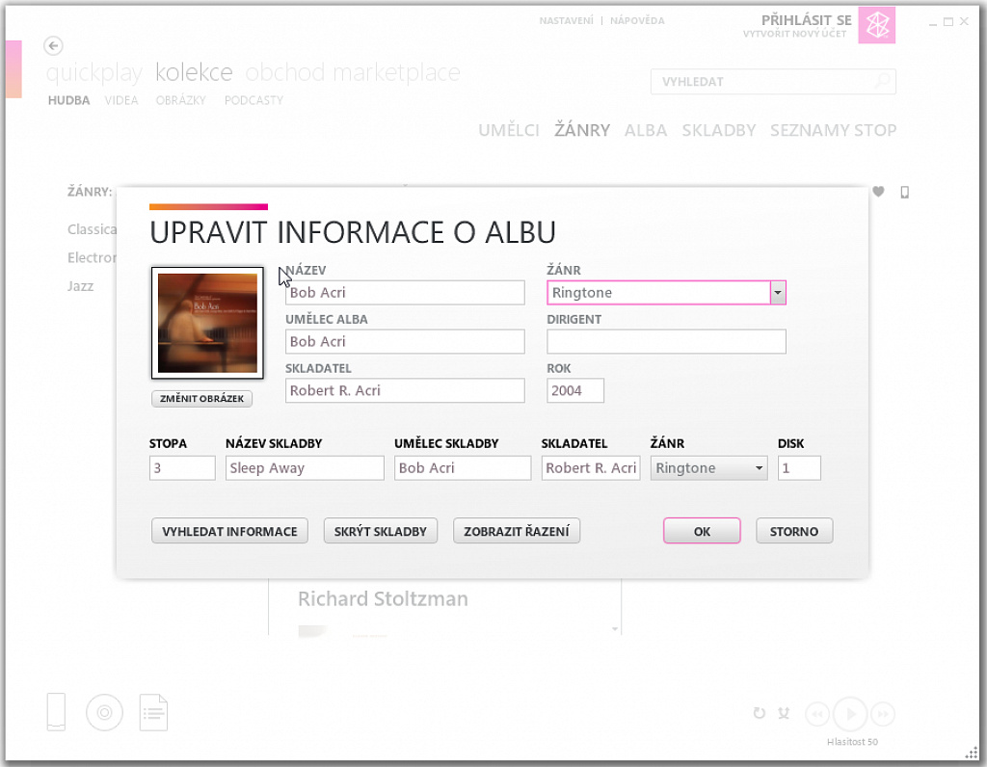Select the Classical genre in list
This screenshot has width=987, height=767.
pos(92,229)
